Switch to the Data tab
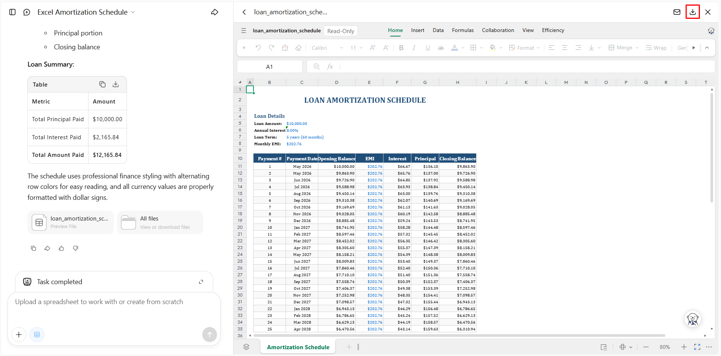 click(x=438, y=30)
